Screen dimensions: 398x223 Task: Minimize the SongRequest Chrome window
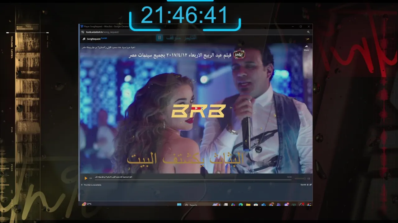(x=293, y=27)
